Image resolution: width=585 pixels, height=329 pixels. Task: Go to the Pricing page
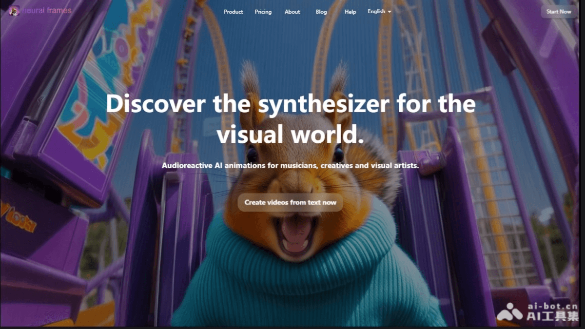[x=263, y=12]
